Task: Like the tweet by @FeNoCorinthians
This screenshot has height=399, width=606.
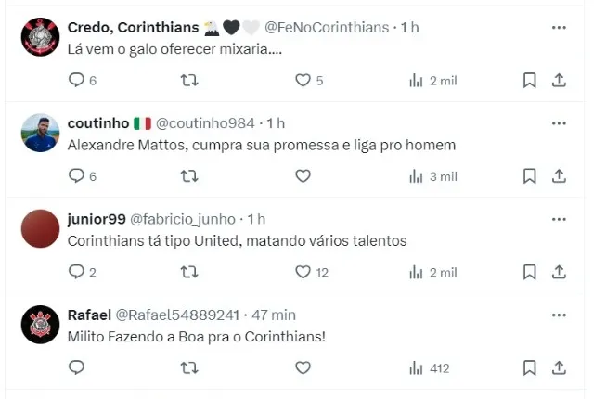Action: [303, 81]
